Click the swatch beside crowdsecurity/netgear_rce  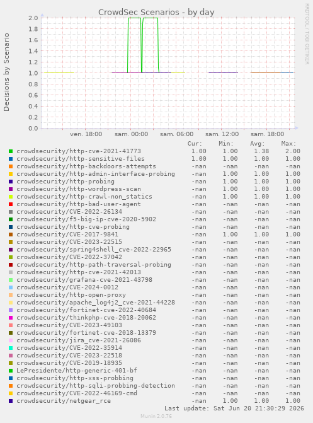[x=11, y=401]
